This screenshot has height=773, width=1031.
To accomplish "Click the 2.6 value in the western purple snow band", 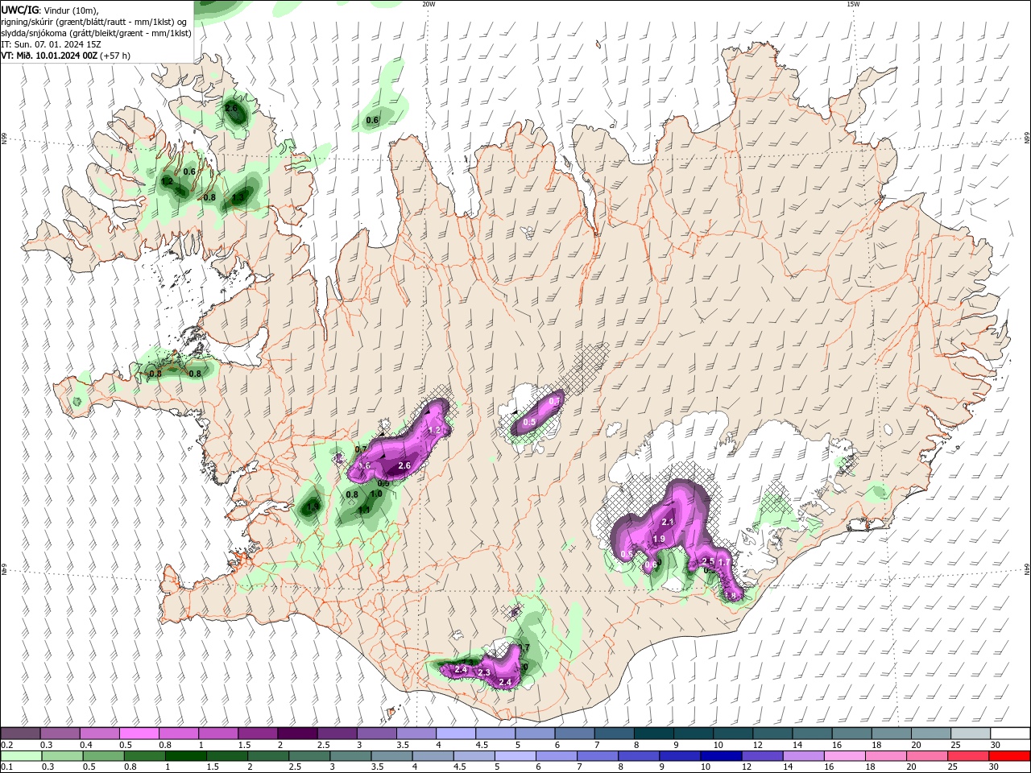I will click(404, 465).
